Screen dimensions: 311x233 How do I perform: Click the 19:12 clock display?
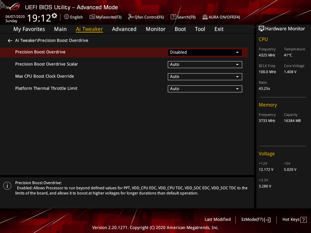[x=39, y=18]
